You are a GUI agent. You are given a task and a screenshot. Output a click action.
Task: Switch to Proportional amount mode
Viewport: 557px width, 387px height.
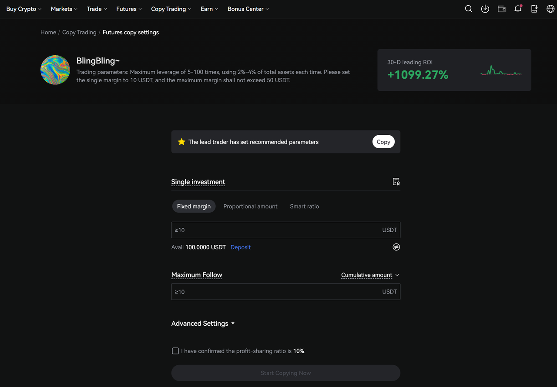point(250,206)
